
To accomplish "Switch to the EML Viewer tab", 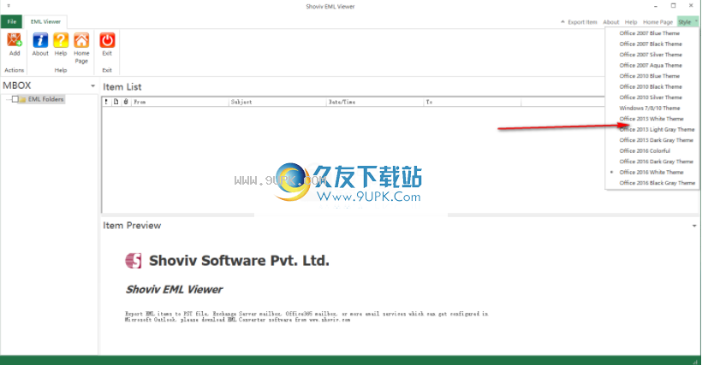I will pyautogui.click(x=45, y=21).
